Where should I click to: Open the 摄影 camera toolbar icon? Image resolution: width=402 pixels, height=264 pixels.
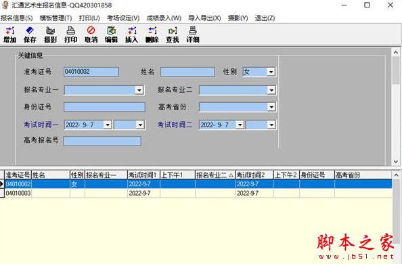coord(50,35)
